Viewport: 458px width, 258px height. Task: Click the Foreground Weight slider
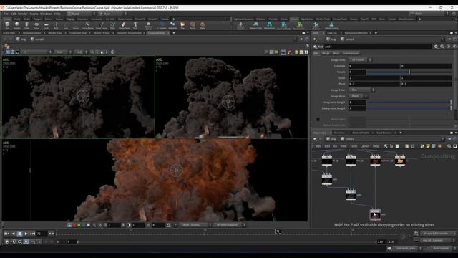click(x=409, y=102)
